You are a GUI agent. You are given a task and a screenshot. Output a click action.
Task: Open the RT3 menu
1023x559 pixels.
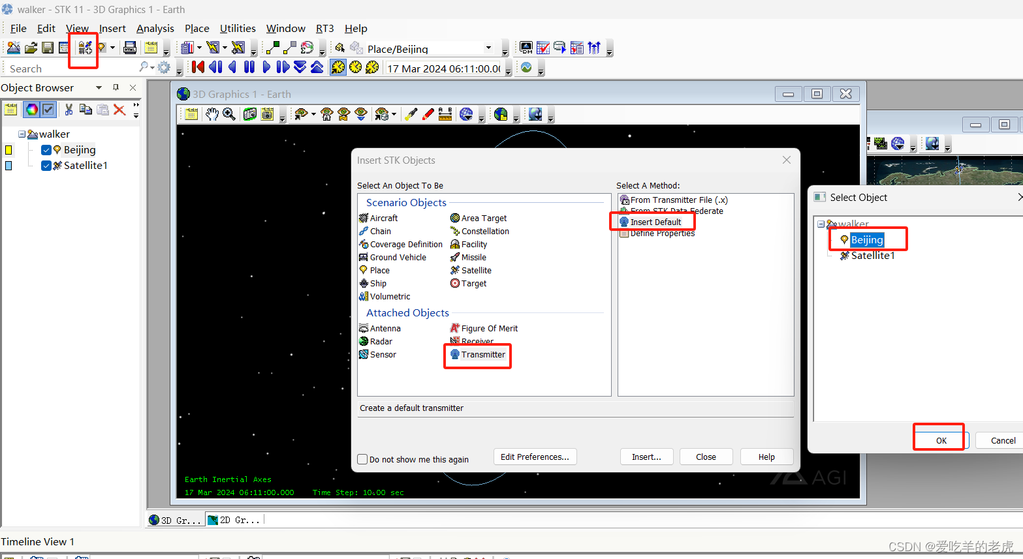[x=324, y=28]
